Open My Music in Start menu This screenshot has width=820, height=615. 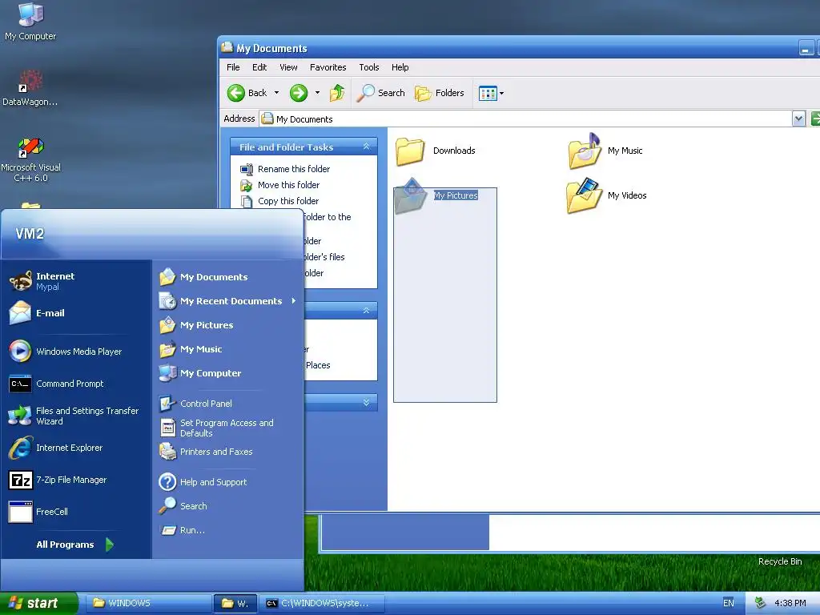point(191,349)
